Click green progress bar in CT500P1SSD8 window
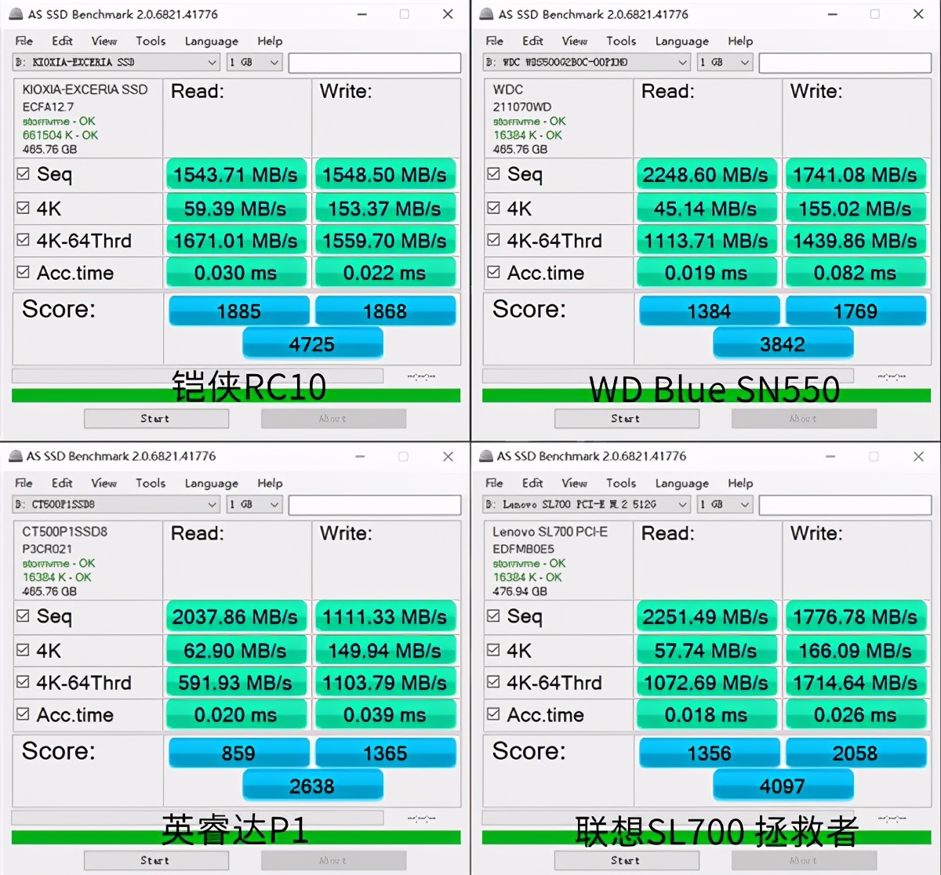Screen dimensions: 941x875 tap(236, 837)
